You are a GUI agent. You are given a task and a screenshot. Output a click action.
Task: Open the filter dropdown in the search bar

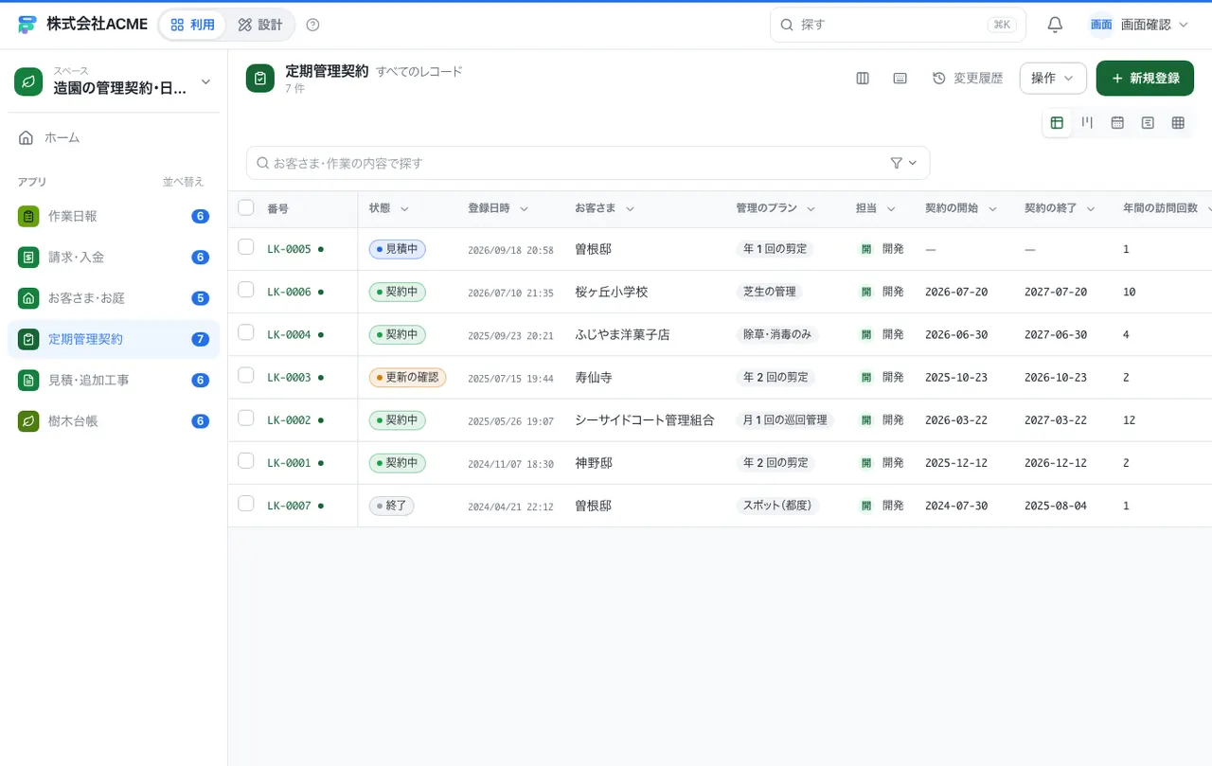pyautogui.click(x=903, y=163)
